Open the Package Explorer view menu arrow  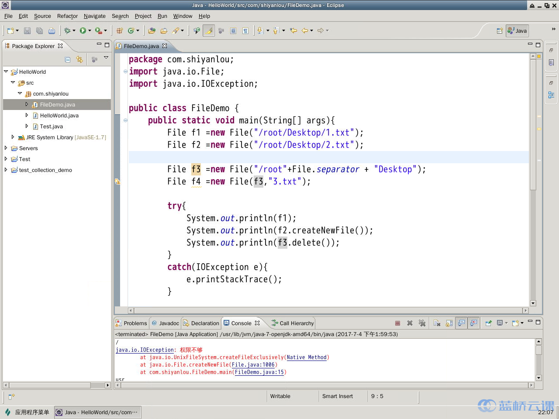[x=106, y=58]
